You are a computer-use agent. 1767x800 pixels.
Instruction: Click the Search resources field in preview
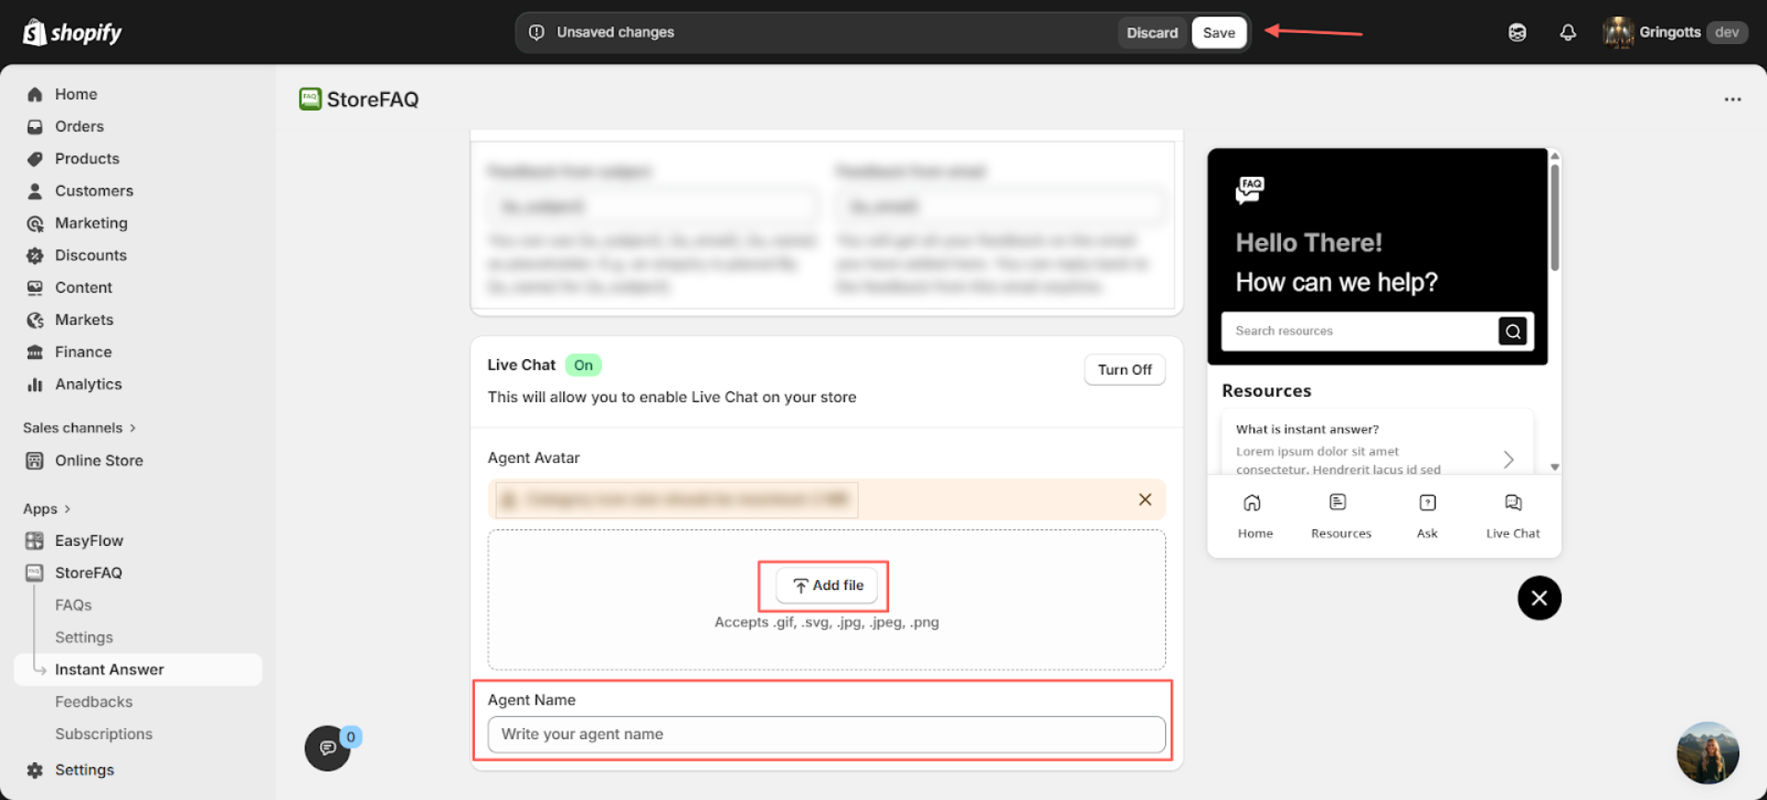[1359, 330]
